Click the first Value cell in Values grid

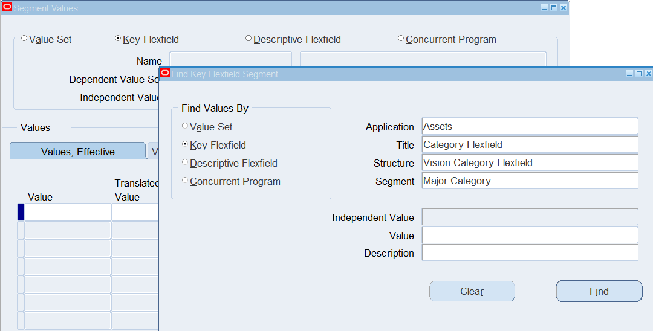click(x=68, y=212)
